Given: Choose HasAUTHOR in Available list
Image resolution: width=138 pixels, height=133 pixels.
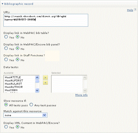Looking at the screenshot, I should [14, 87].
